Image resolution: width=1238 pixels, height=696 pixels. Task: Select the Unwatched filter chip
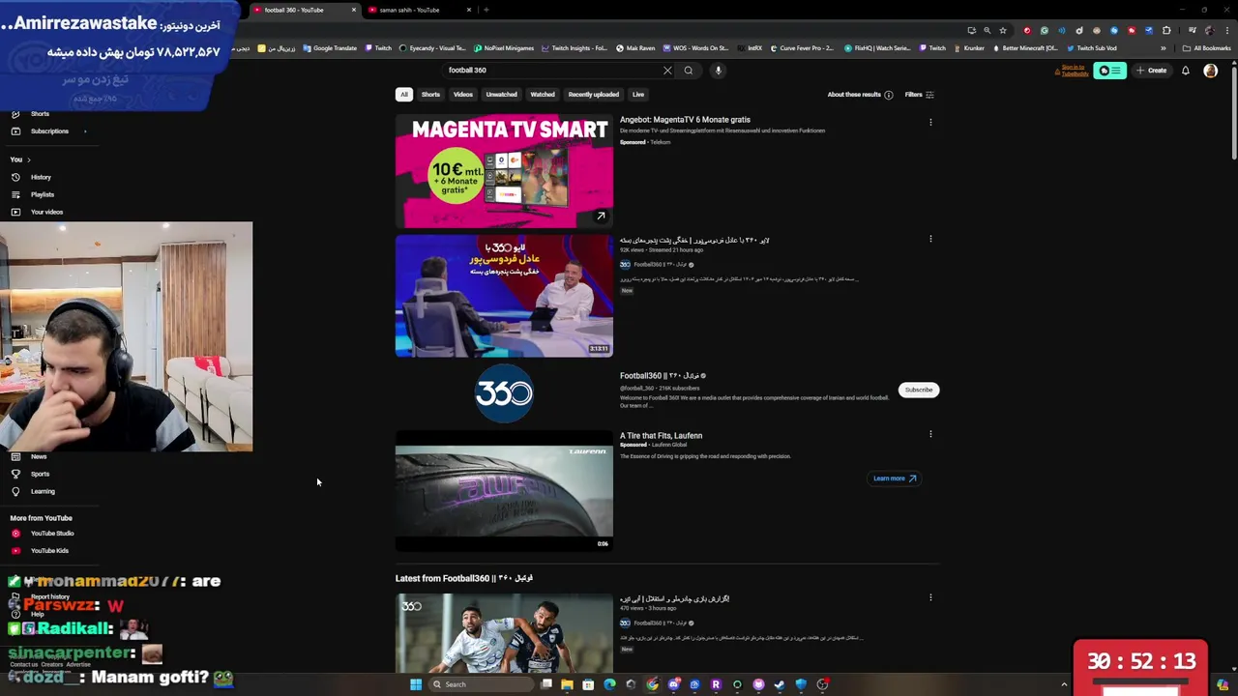click(x=501, y=95)
